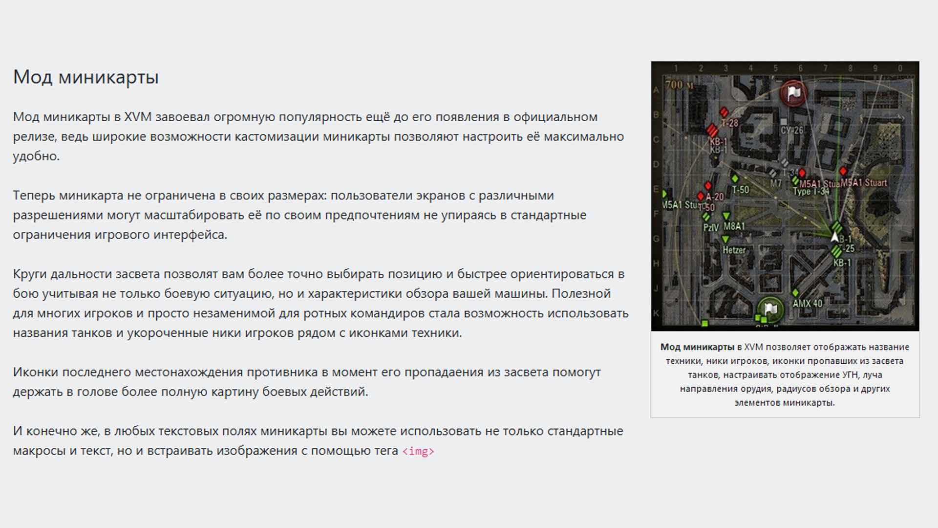Click the gray M7 lost-tank marker

coord(772,173)
